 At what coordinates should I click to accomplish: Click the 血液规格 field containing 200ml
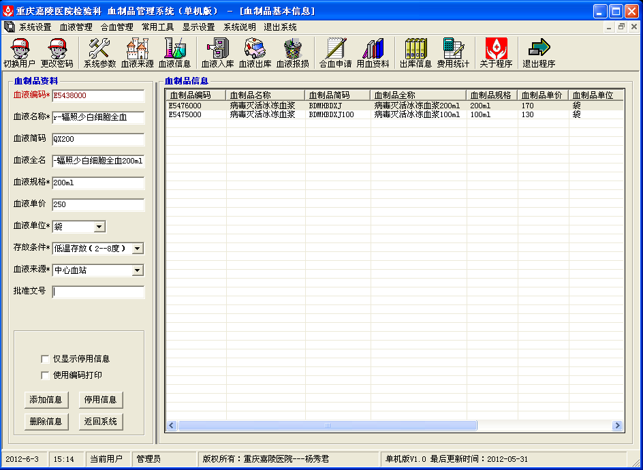coord(98,183)
